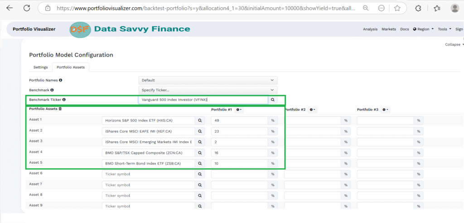
Task: Click the browser back arrow
Action: (x=10, y=8)
